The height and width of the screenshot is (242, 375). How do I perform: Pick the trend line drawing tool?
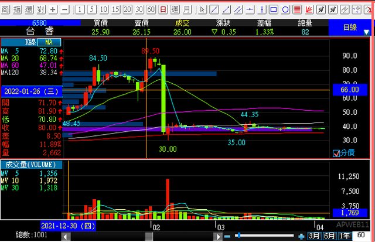(x=214, y=10)
